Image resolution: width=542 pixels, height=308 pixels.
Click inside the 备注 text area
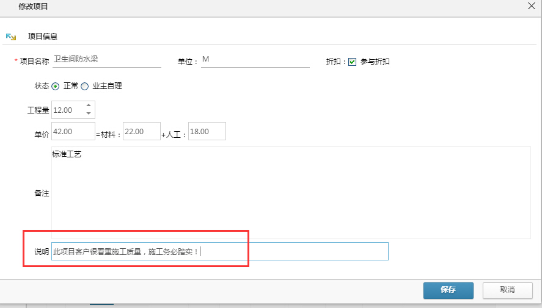click(x=290, y=192)
